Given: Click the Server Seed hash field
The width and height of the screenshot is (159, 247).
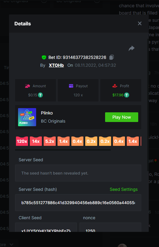Looking at the screenshot, I should pos(78,203).
